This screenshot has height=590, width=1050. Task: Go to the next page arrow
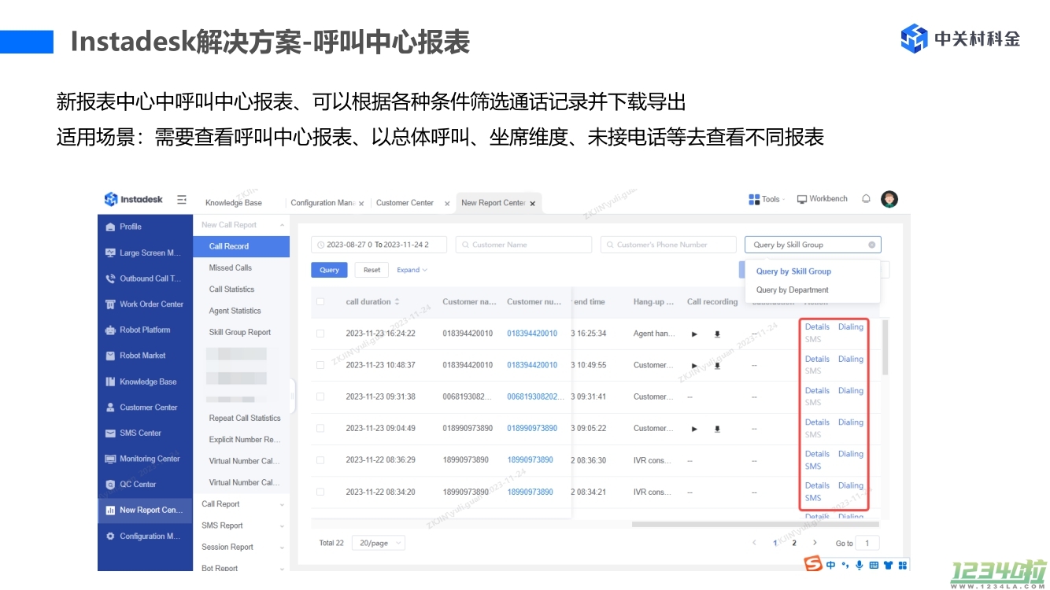pyautogui.click(x=814, y=543)
